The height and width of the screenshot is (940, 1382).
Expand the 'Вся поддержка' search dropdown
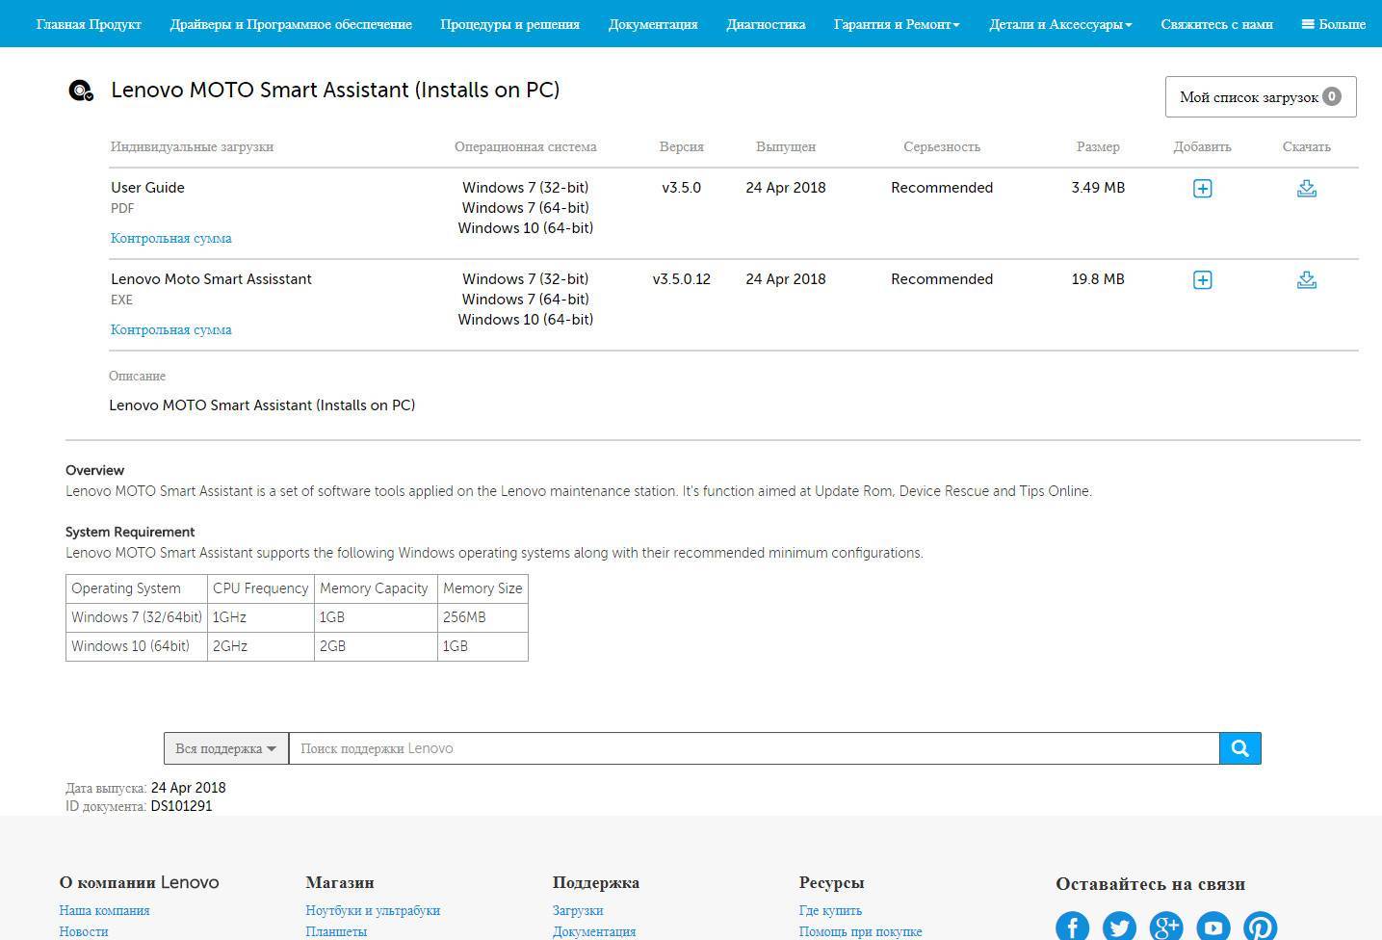(x=225, y=748)
